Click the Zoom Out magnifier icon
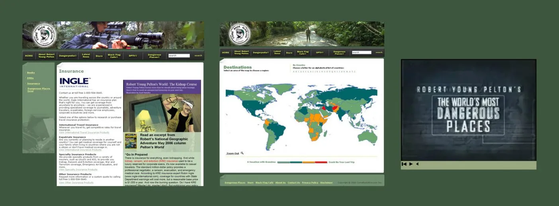 click(242, 153)
